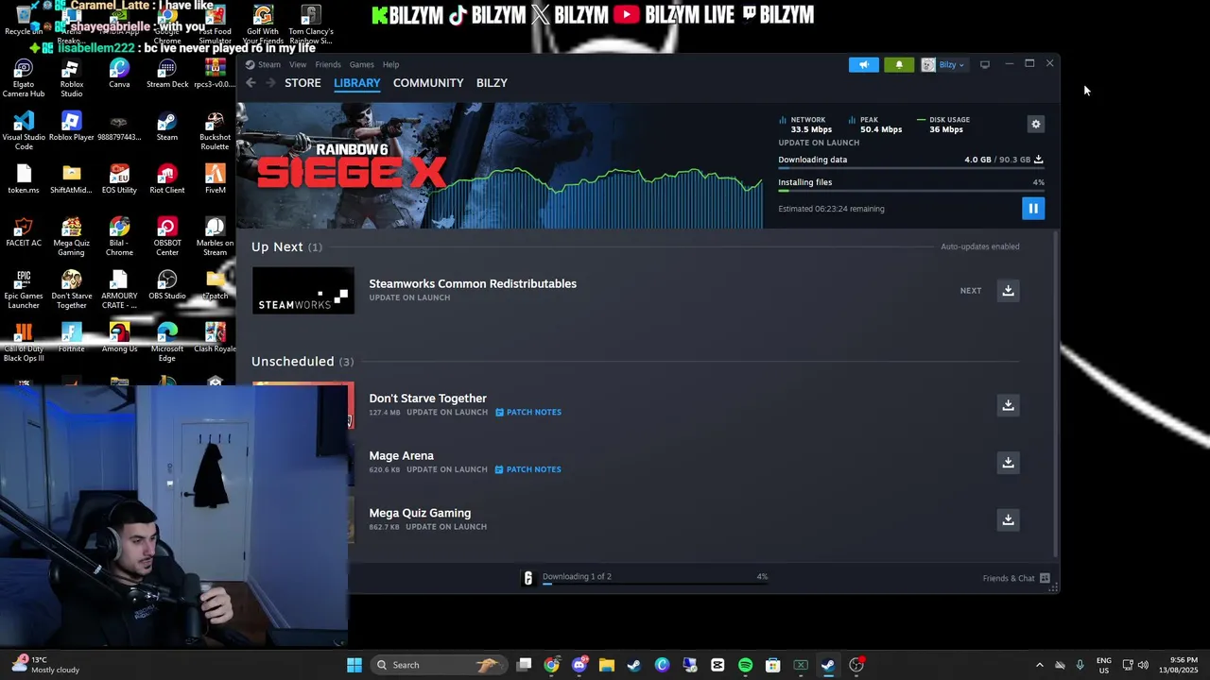Open Discord from the taskbar
This screenshot has height=680, width=1210.
pyautogui.click(x=579, y=665)
